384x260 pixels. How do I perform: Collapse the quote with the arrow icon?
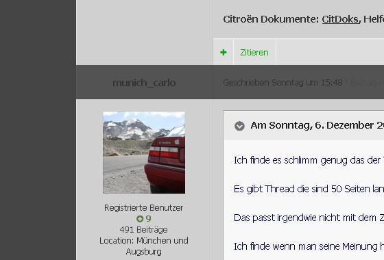(x=239, y=126)
